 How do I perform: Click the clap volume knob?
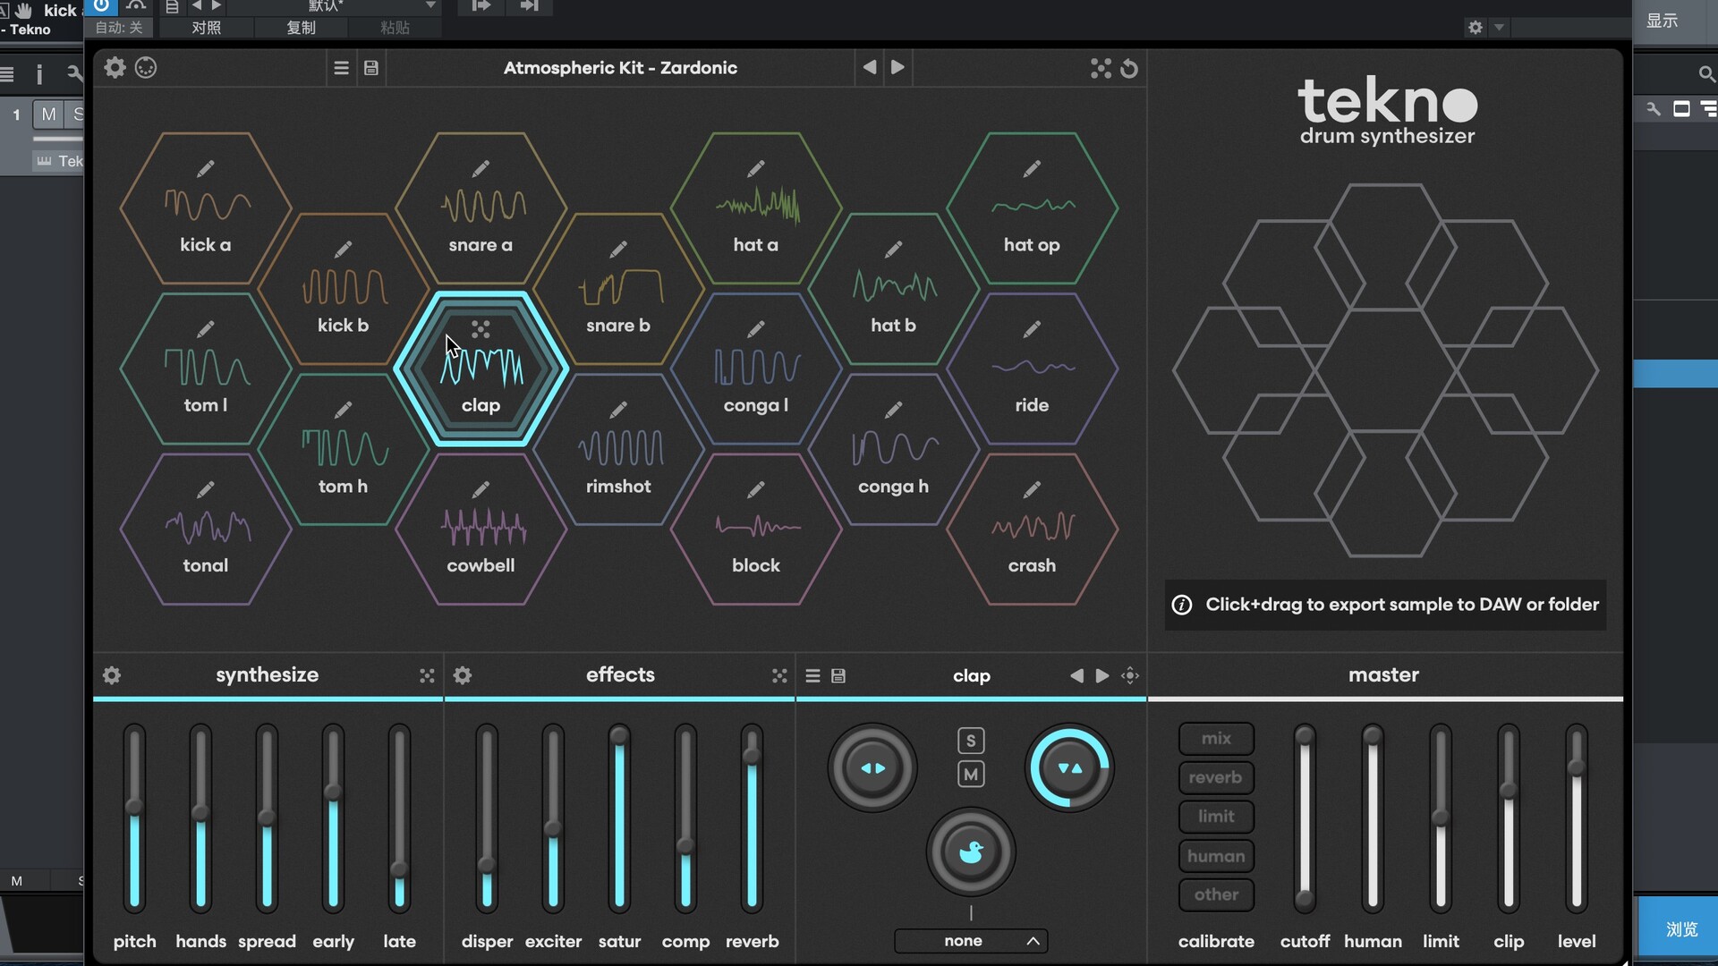1069,767
